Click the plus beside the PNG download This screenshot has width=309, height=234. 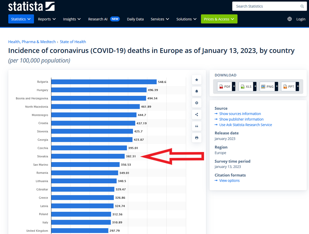(276, 87)
